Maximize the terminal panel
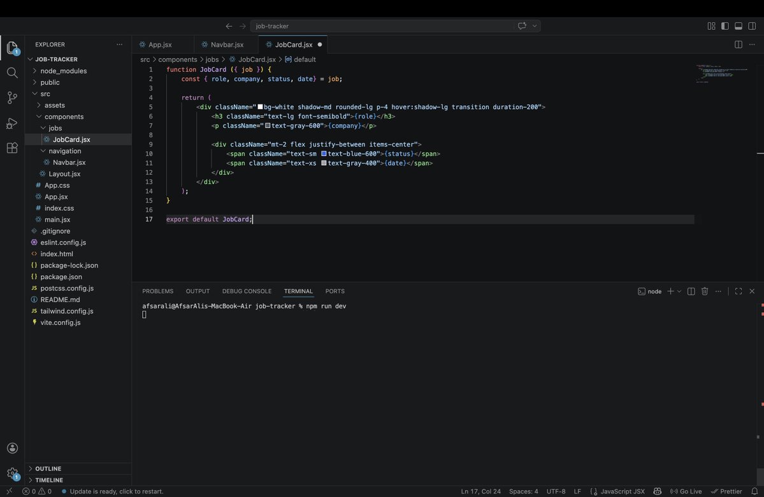764x497 pixels. click(739, 291)
